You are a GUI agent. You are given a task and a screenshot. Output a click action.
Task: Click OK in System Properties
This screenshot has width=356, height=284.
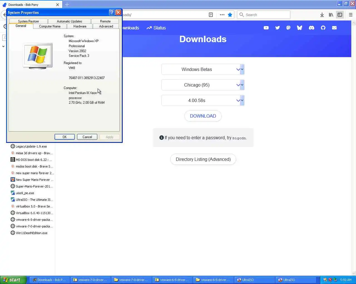[x=65, y=137]
